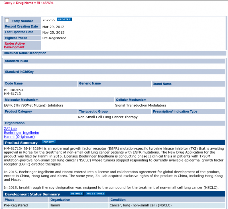
Task: Click EGFR (Thr790Met Mutant) Inhibitors text
Action: pyautogui.click(x=34, y=105)
